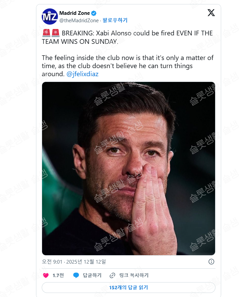Click the blue verified badge

tap(94, 13)
